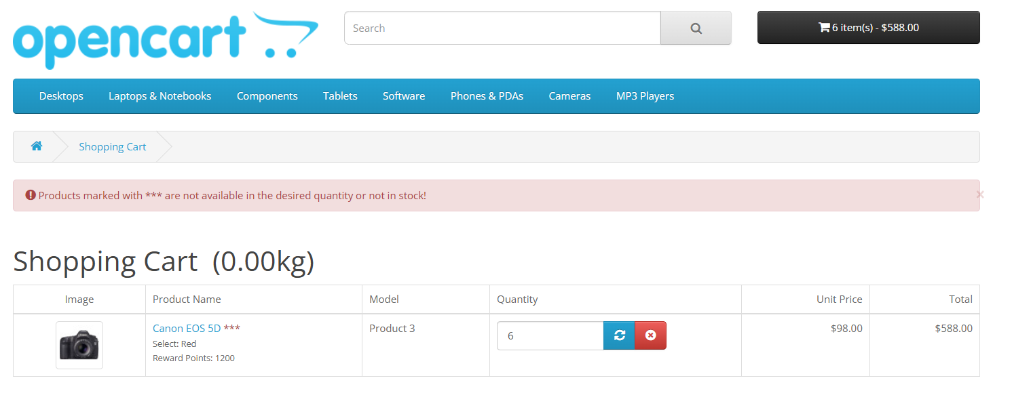Screen dimensions: 1012x393
Task: Open the Components menu
Action: click(x=267, y=96)
